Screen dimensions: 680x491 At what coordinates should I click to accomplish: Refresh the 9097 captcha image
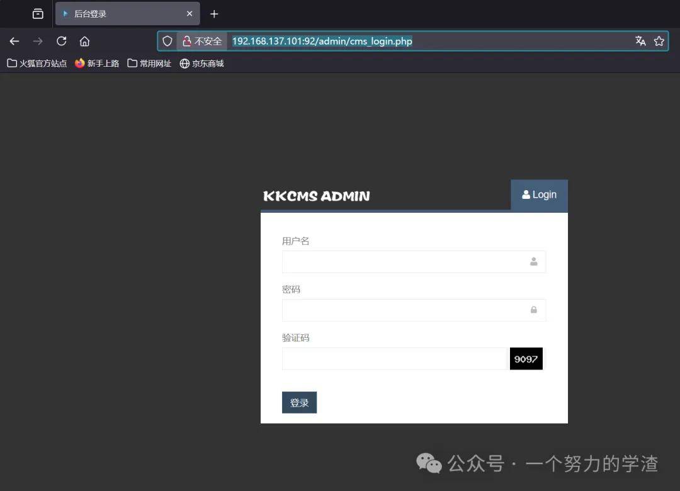526,359
